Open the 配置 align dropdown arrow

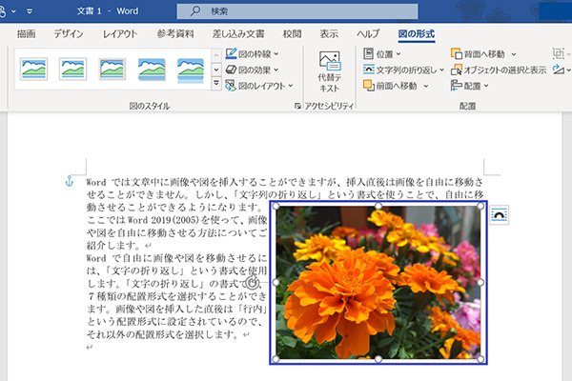pyautogui.click(x=486, y=86)
